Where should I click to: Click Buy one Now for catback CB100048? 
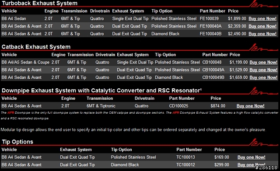pos(263,62)
